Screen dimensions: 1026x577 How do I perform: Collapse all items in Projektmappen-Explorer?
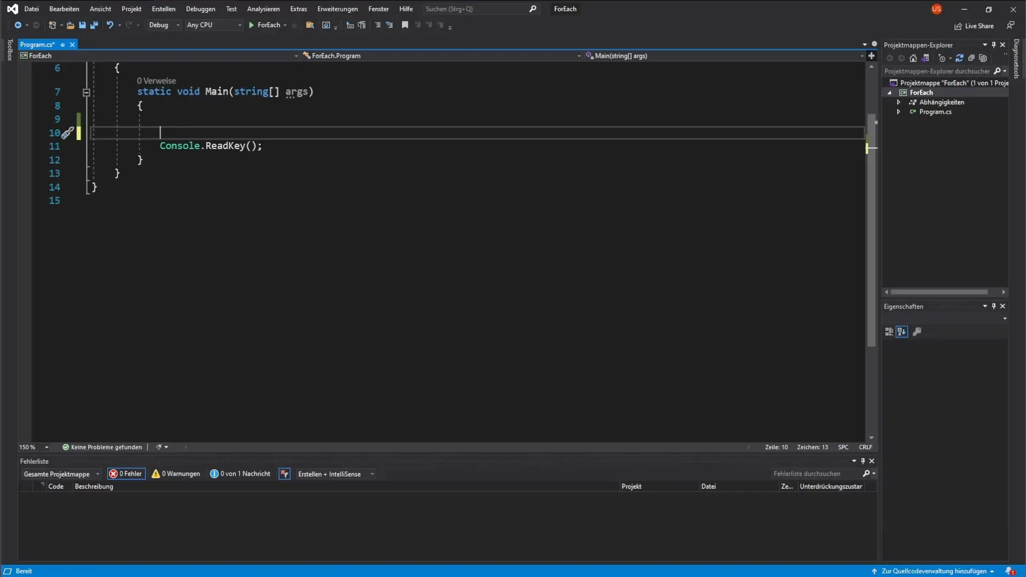tap(971, 58)
